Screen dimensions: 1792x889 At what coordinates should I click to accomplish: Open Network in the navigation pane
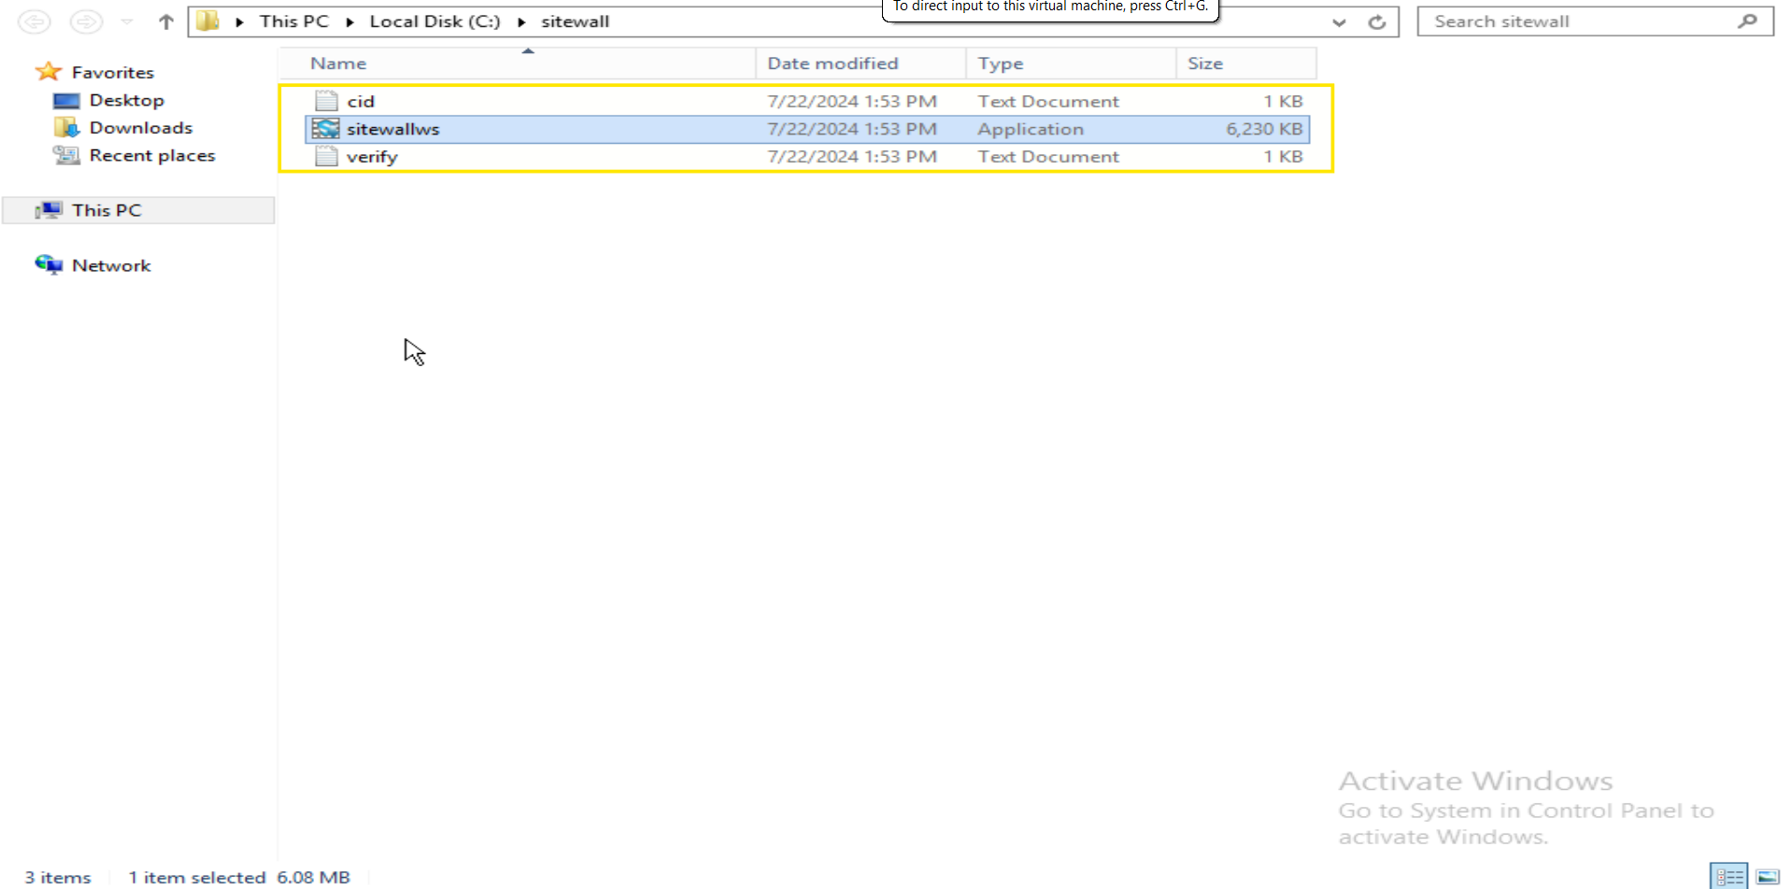[x=111, y=265]
